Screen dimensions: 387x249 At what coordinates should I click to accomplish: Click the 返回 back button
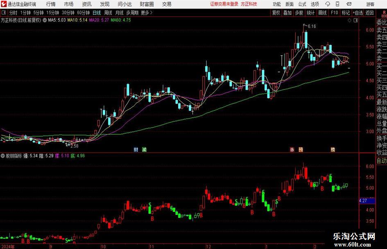[369, 13]
